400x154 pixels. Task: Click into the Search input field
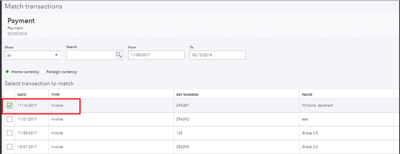tap(91, 55)
